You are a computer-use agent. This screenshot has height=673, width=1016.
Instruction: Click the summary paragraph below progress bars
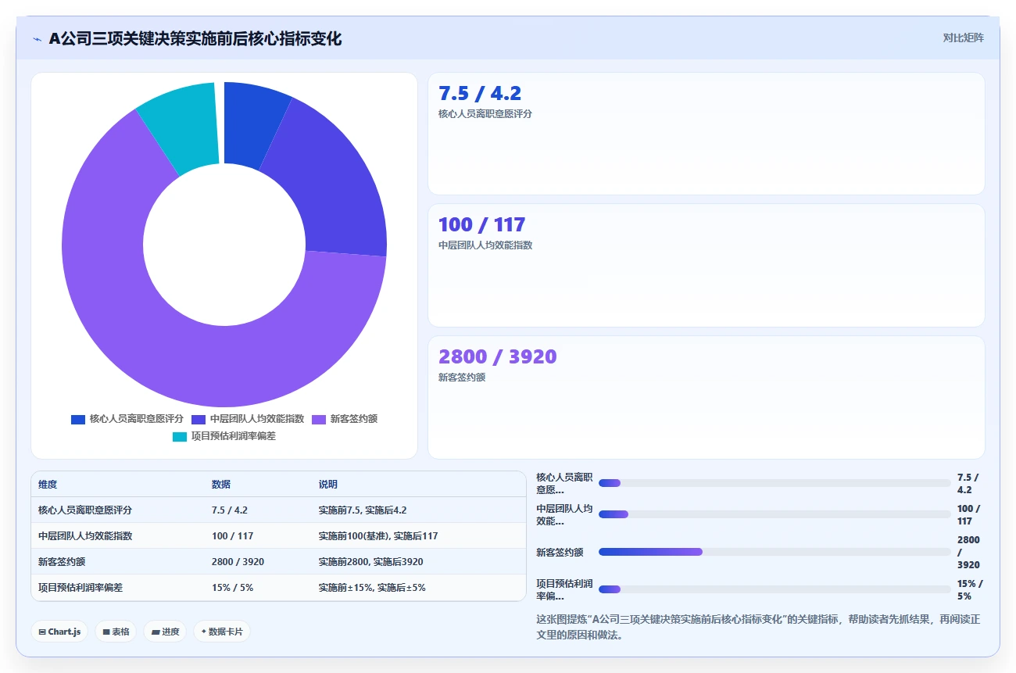coord(758,627)
